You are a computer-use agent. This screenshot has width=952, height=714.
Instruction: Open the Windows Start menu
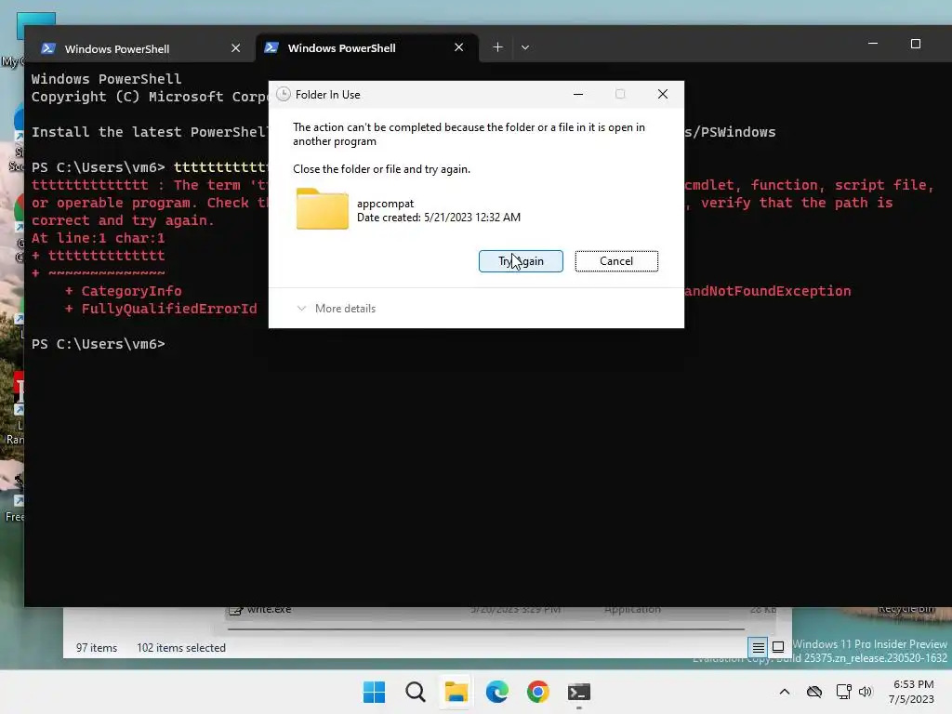click(374, 692)
